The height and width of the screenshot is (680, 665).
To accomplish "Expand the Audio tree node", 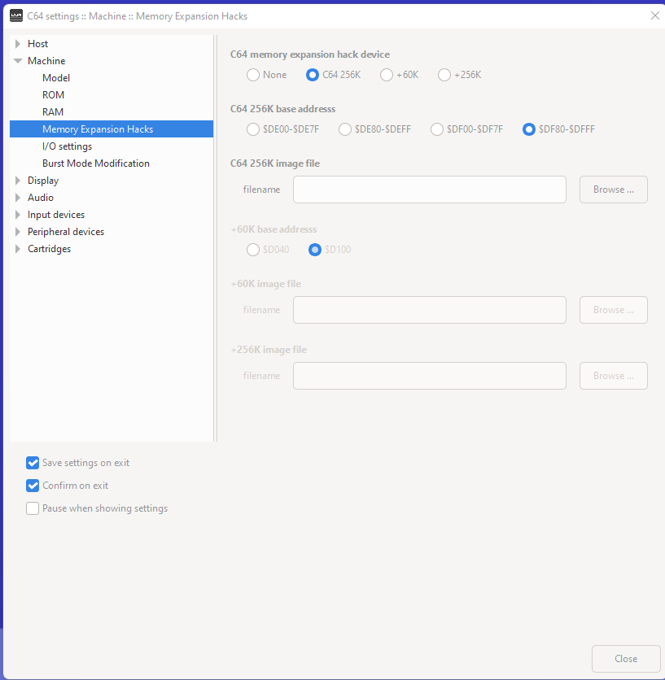I will point(18,198).
